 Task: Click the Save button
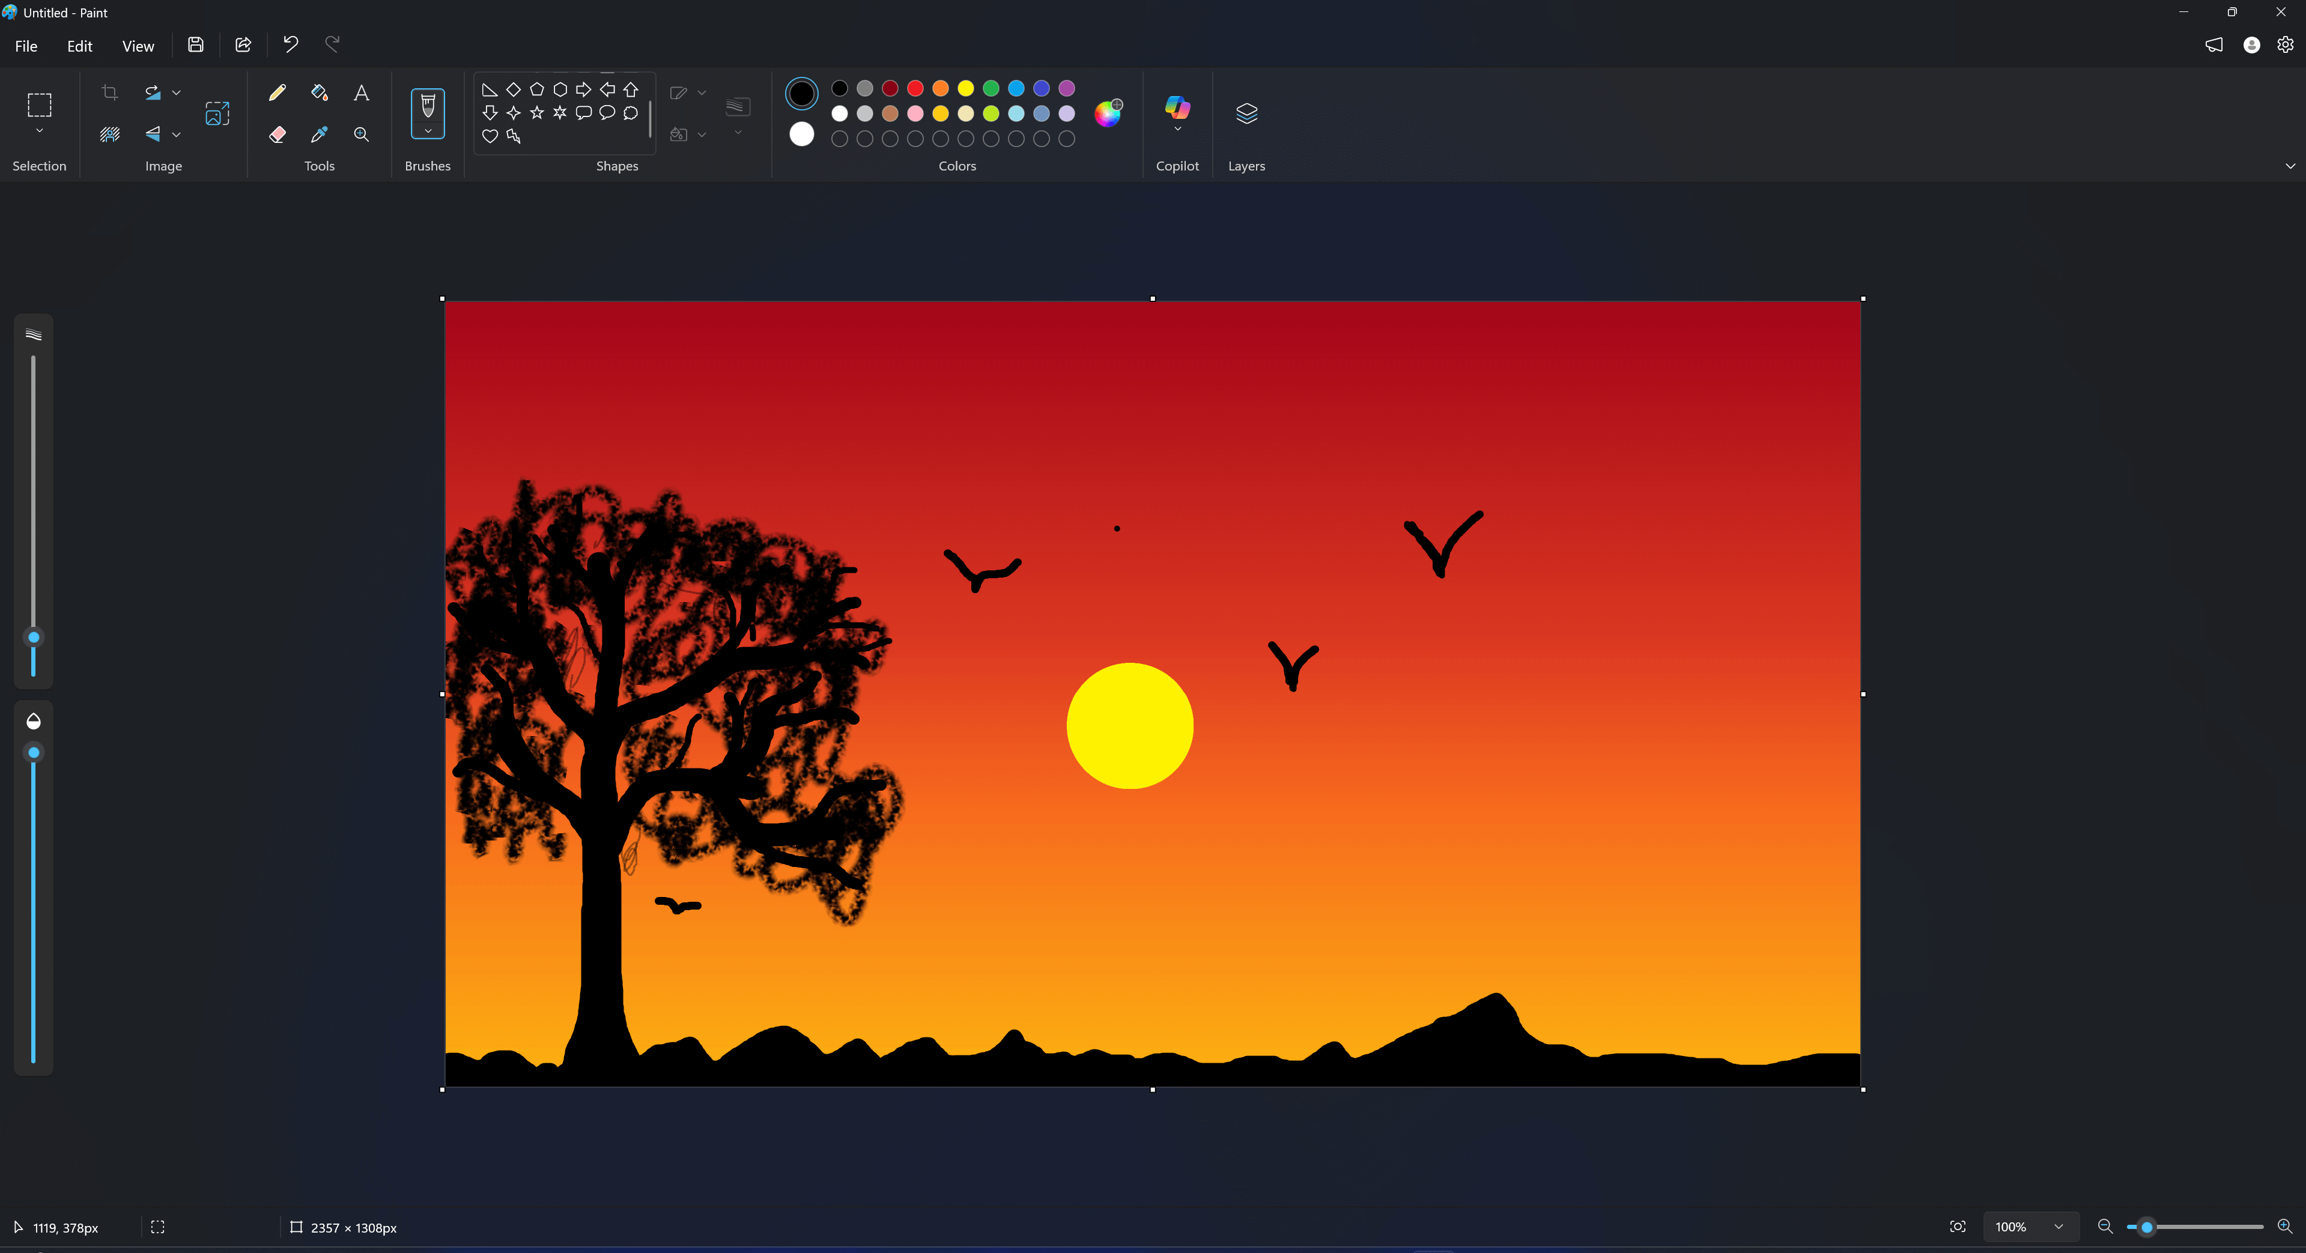click(x=195, y=44)
